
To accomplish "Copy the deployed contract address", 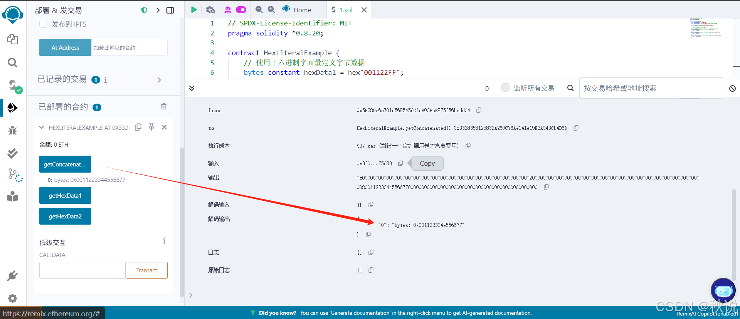I will coord(138,127).
